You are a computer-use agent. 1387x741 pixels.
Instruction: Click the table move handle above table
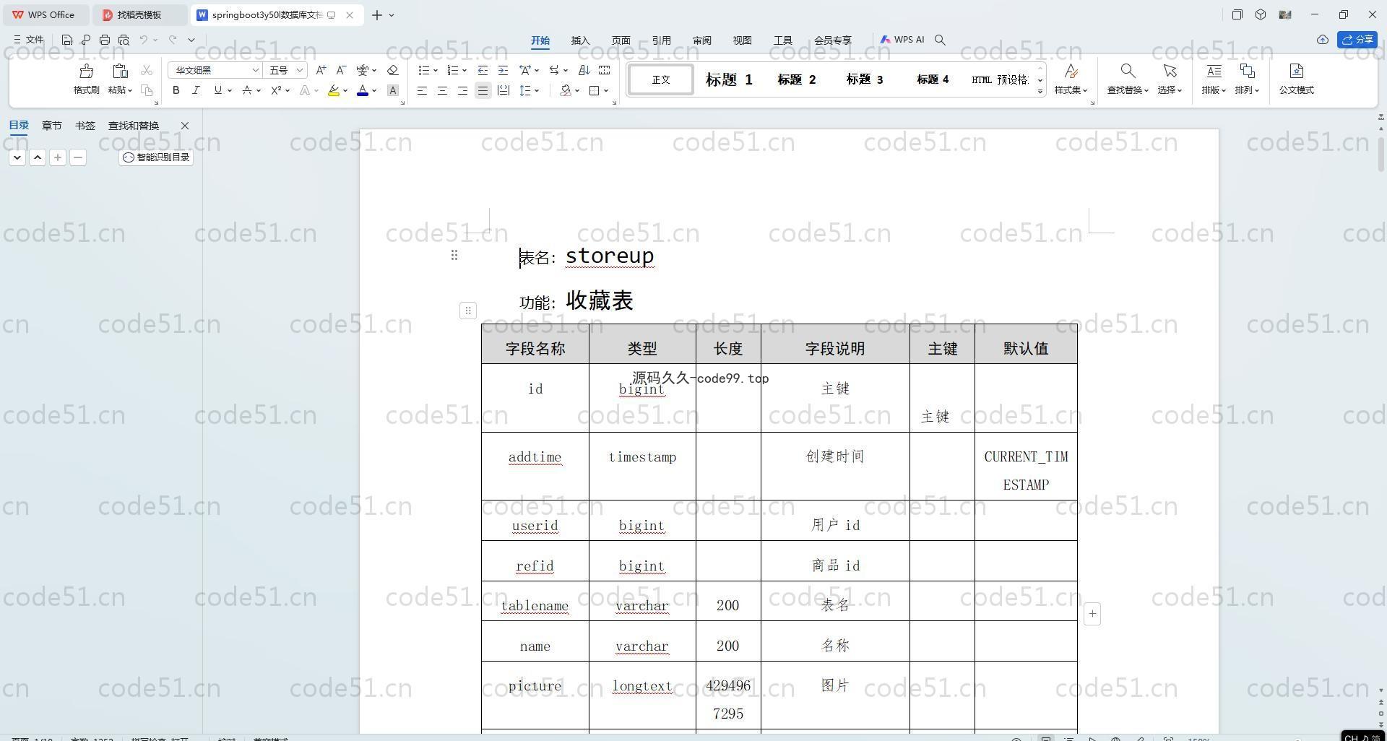point(468,311)
